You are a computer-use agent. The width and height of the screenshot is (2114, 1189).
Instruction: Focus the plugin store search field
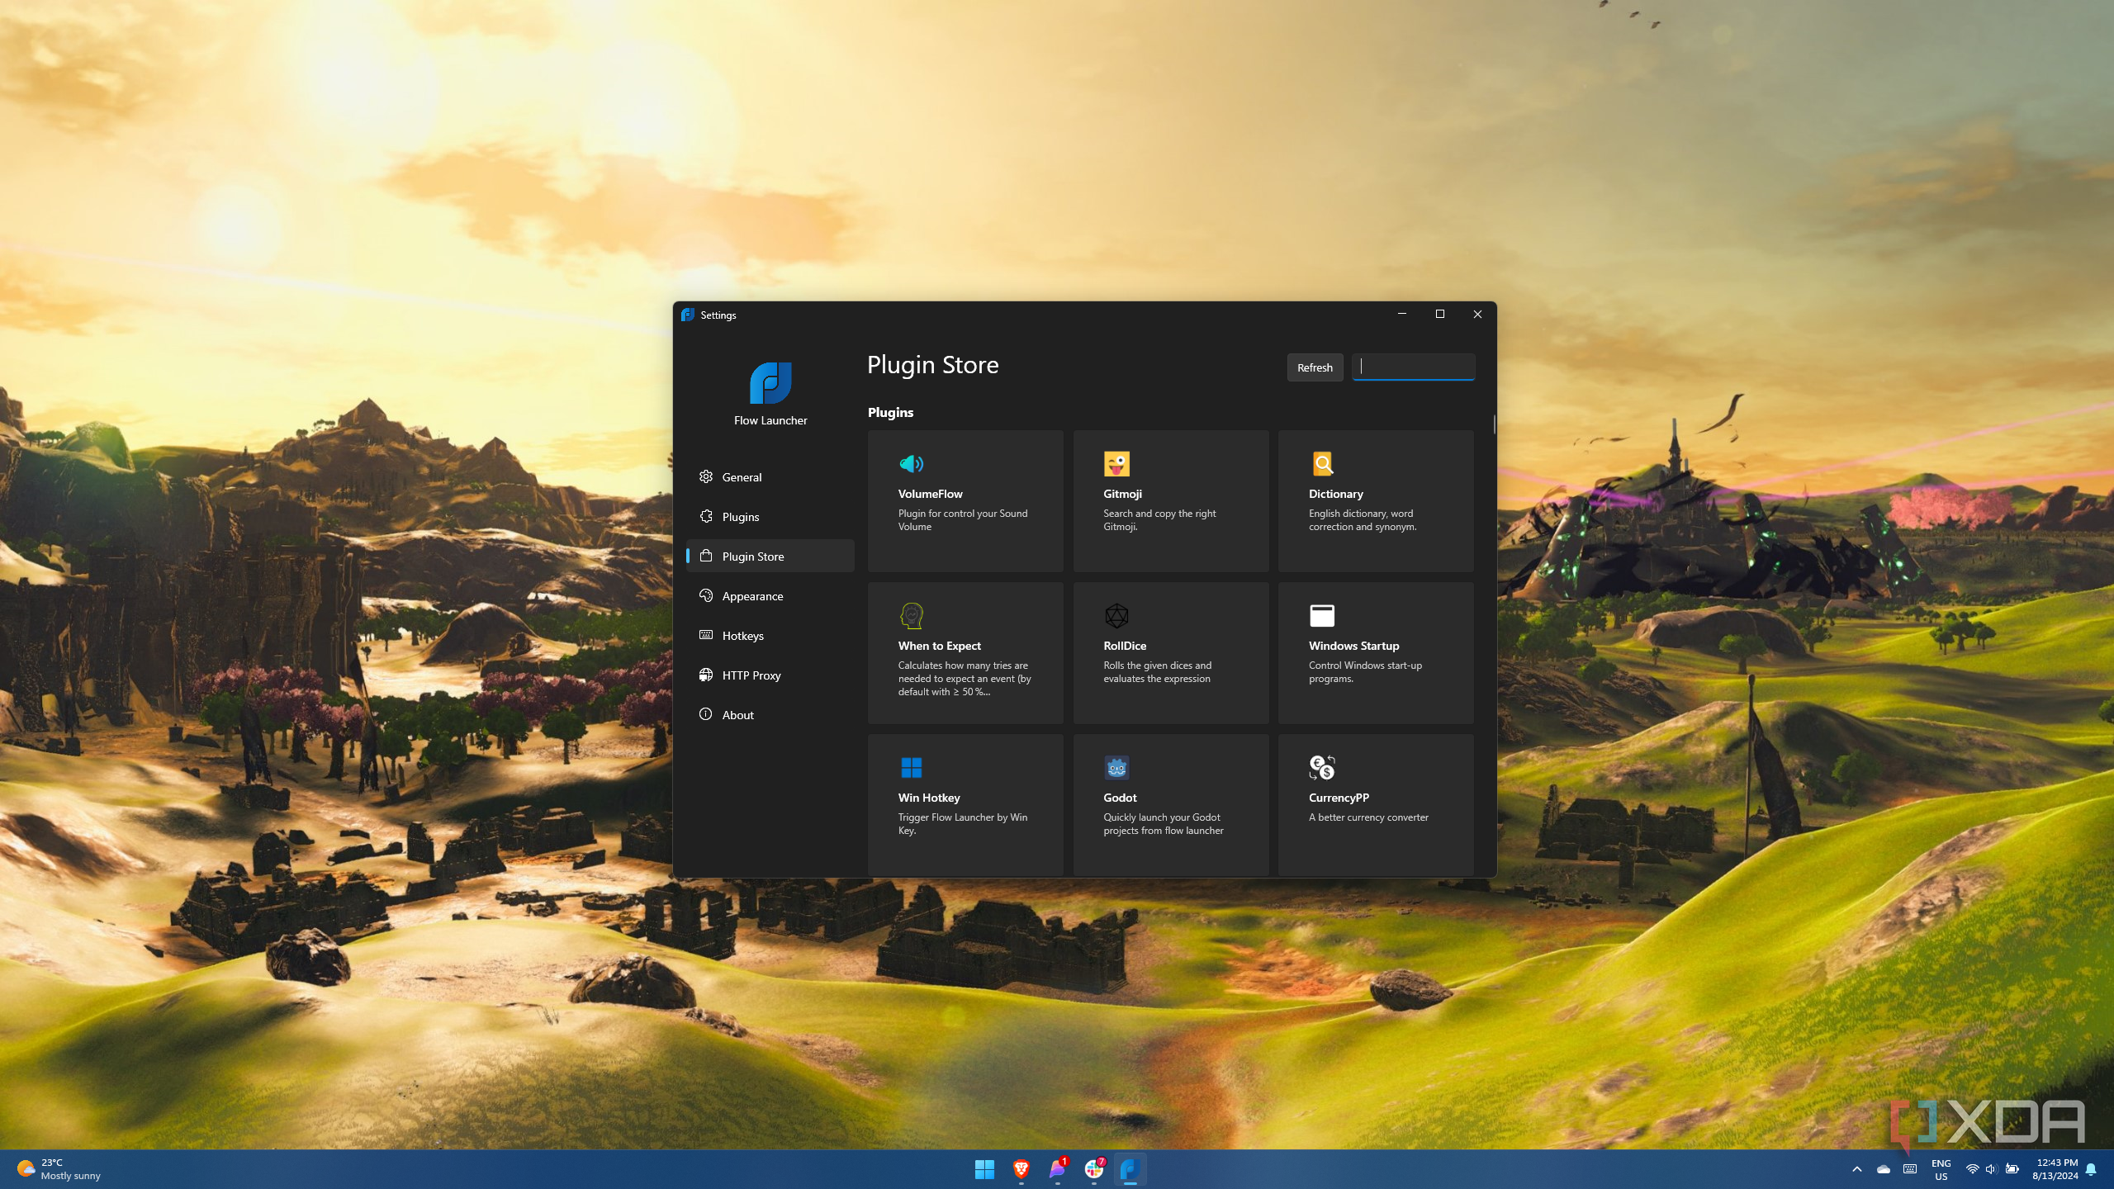(1413, 367)
